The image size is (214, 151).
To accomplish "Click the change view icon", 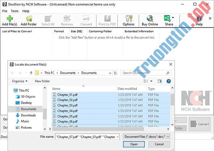I will tap(146, 81).
